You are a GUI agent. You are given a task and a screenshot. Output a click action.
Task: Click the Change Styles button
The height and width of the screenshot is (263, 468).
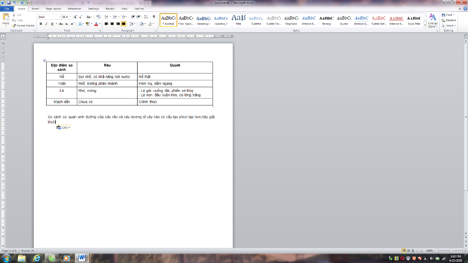point(433,20)
